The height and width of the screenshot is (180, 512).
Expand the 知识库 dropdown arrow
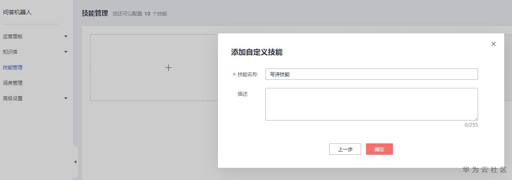[65, 52]
